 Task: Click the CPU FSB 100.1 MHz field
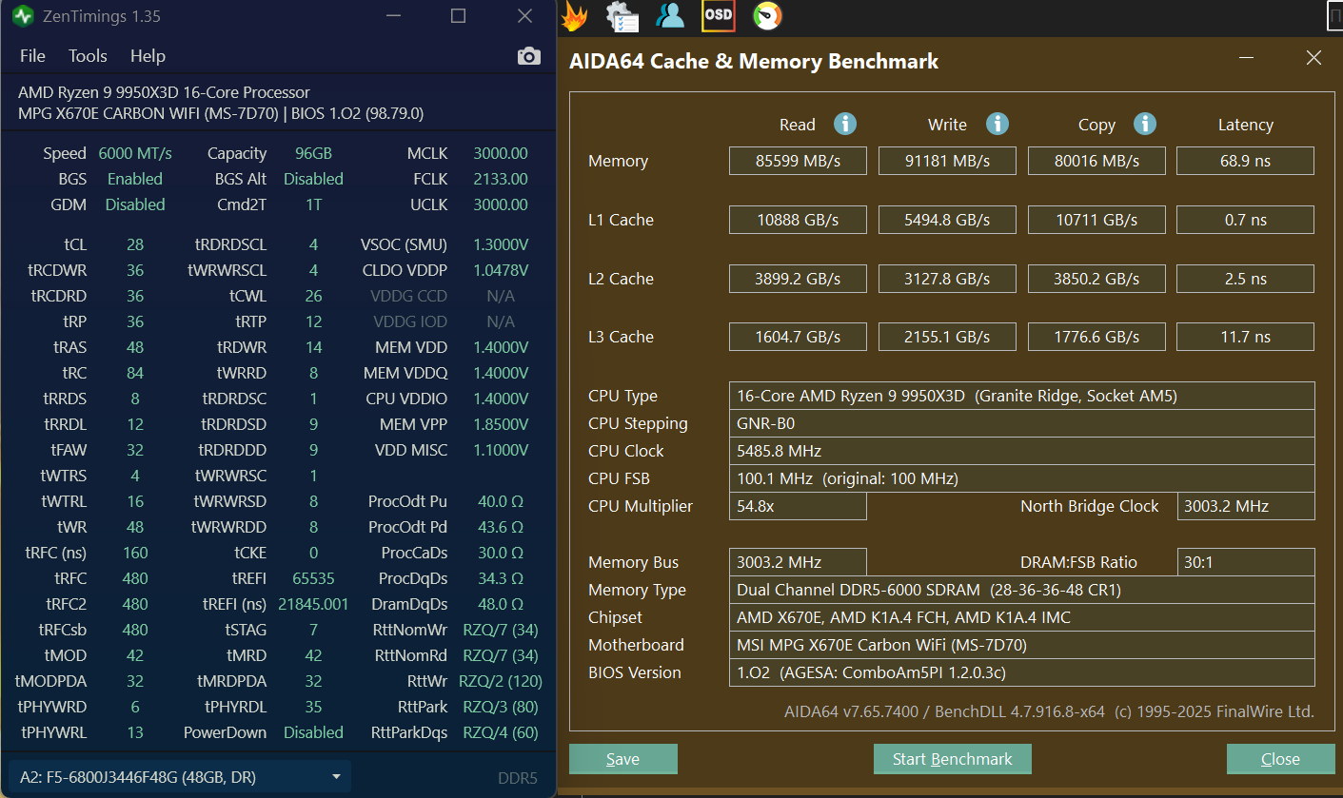point(1021,478)
